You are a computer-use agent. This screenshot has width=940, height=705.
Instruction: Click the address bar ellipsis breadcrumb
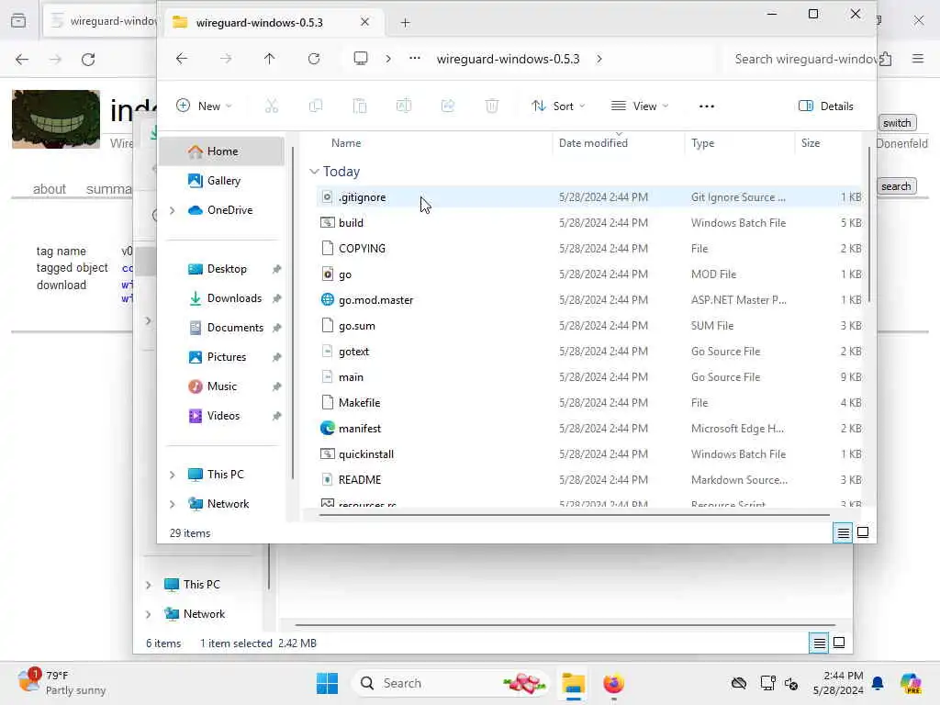coord(414,59)
